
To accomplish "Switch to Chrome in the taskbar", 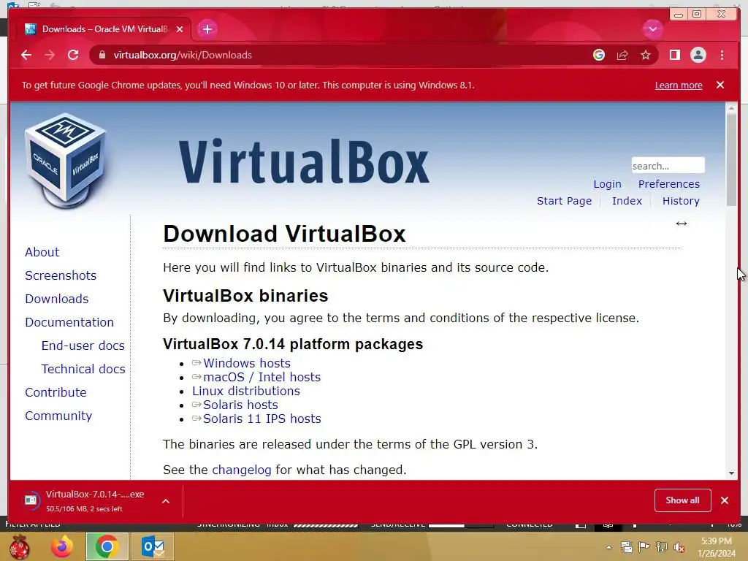I will (107, 546).
